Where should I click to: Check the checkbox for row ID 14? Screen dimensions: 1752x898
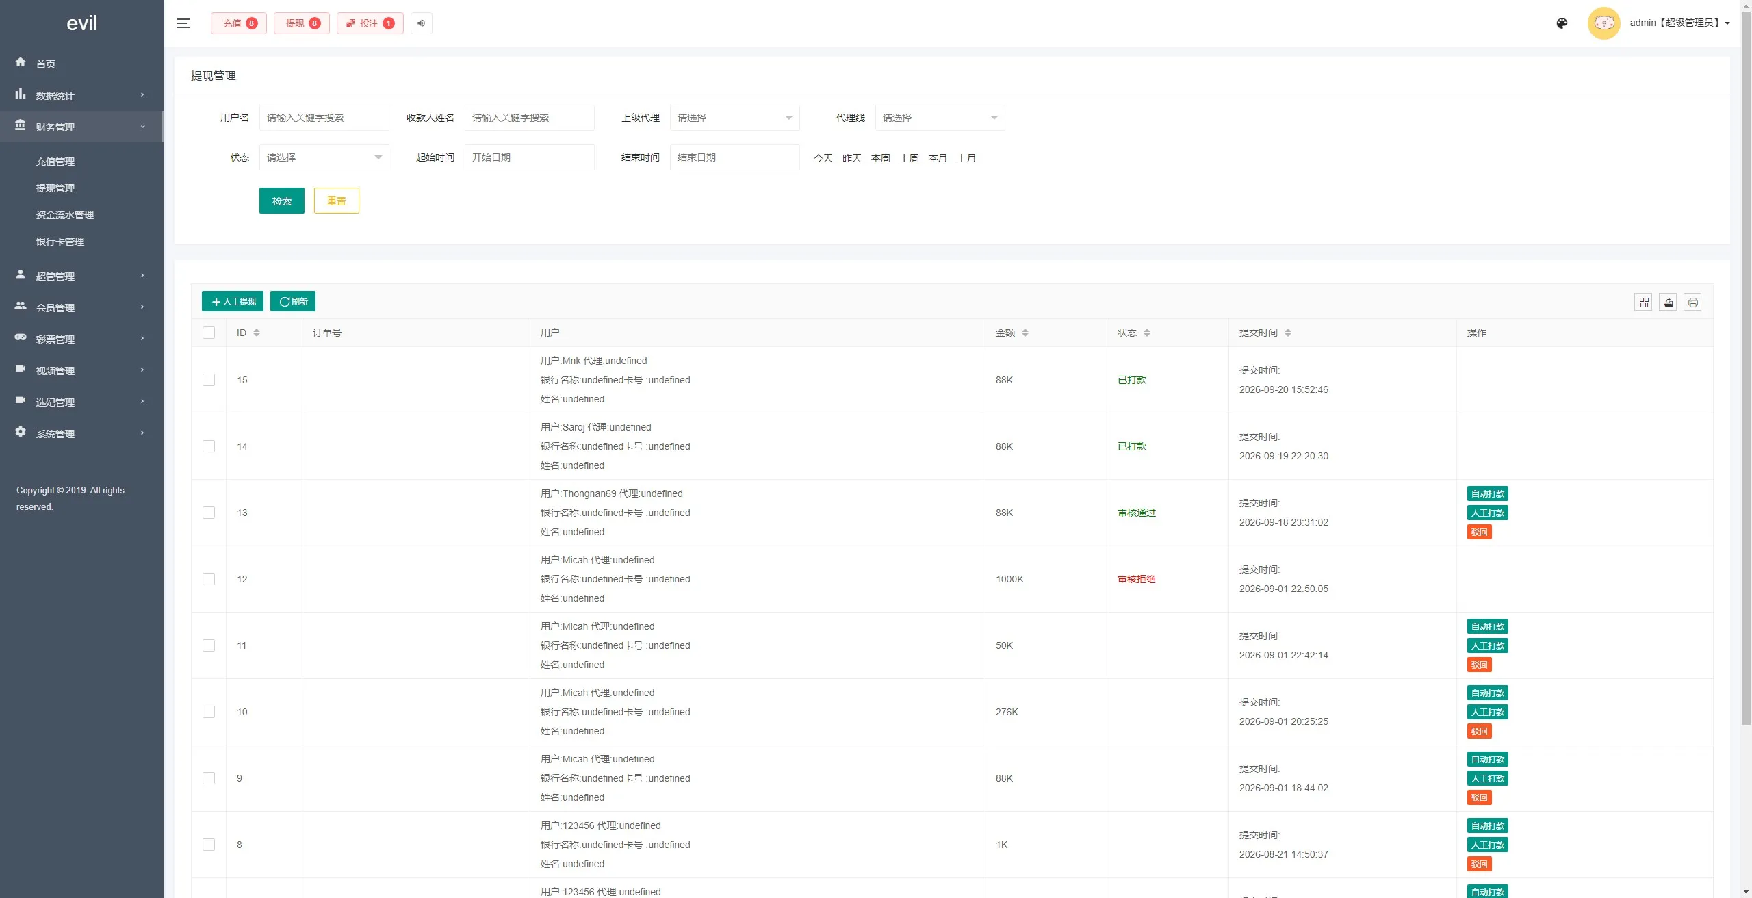pos(209,446)
